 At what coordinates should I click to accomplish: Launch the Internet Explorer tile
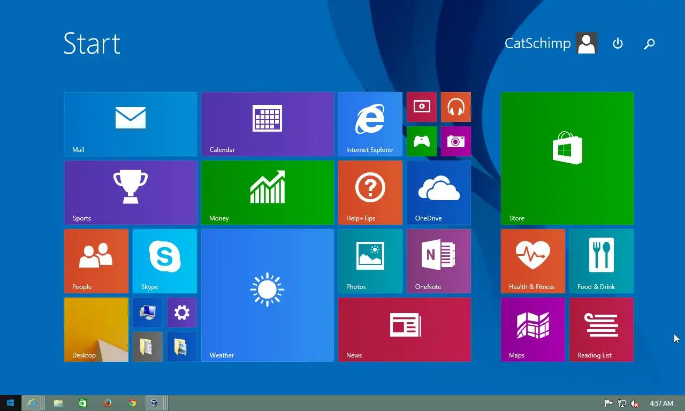pyautogui.click(x=370, y=124)
